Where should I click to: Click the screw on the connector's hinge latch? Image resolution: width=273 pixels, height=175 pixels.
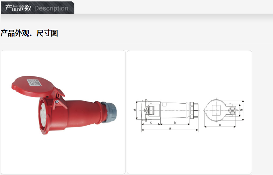[57, 102]
